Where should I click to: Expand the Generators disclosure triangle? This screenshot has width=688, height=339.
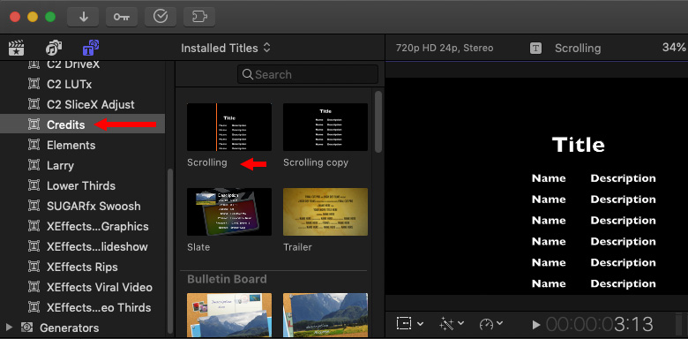(x=8, y=328)
